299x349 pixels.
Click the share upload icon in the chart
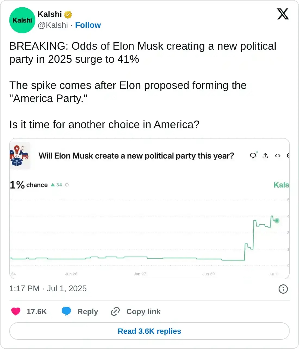pos(265,156)
